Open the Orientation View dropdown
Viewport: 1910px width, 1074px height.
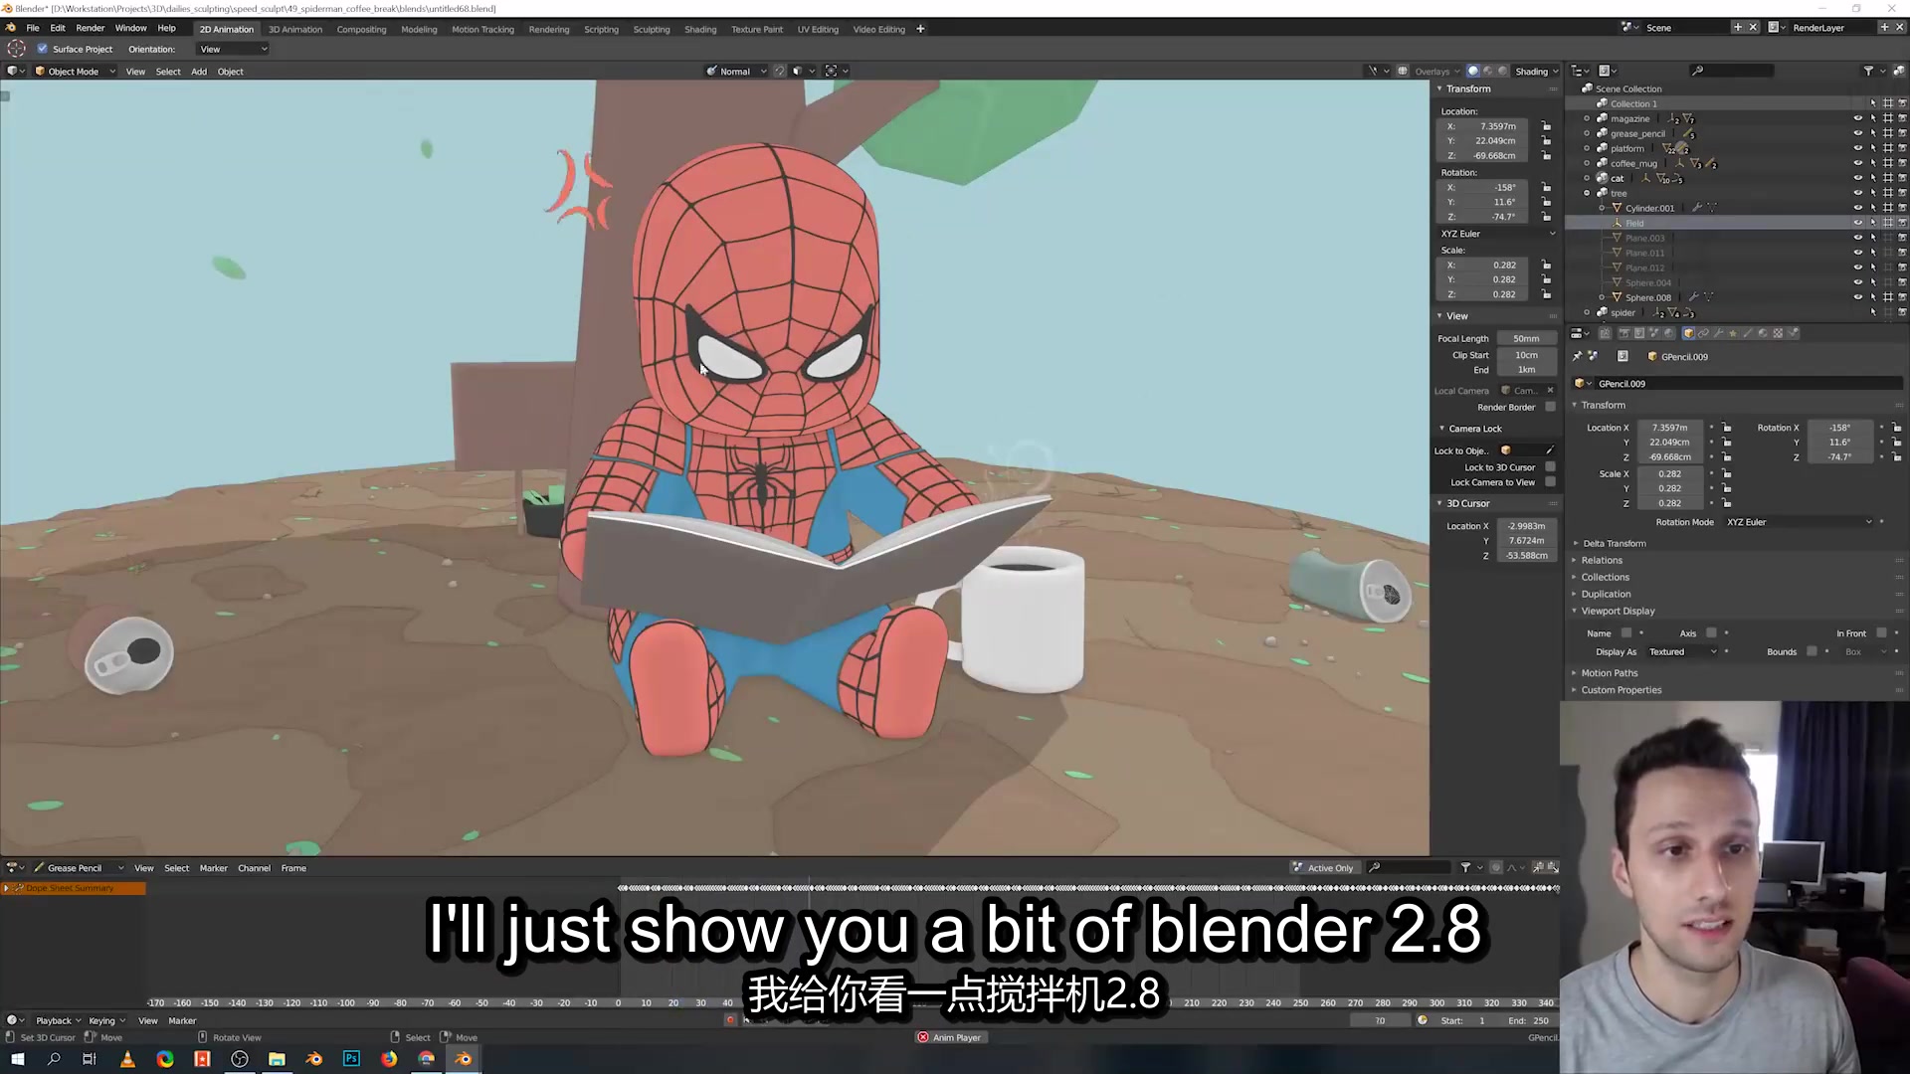pyautogui.click(x=233, y=49)
